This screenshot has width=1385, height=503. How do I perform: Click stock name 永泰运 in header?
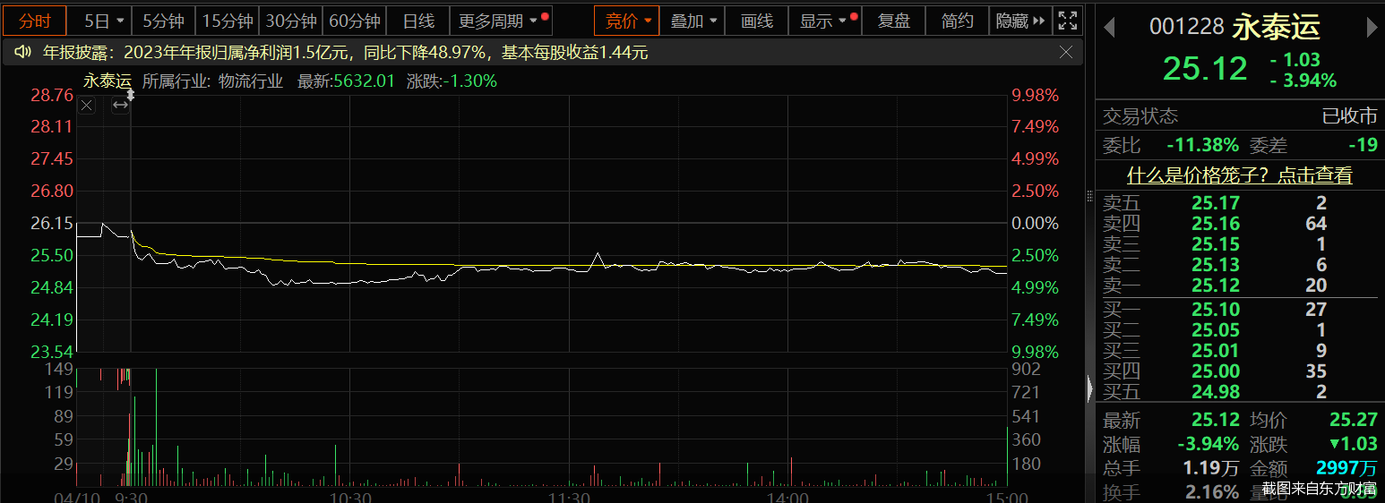pyautogui.click(x=1277, y=27)
